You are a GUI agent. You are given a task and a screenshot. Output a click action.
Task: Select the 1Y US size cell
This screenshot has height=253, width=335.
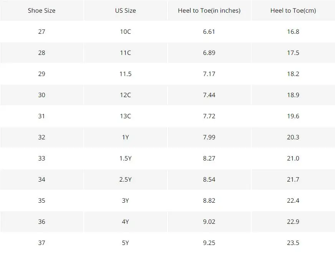pos(125,137)
